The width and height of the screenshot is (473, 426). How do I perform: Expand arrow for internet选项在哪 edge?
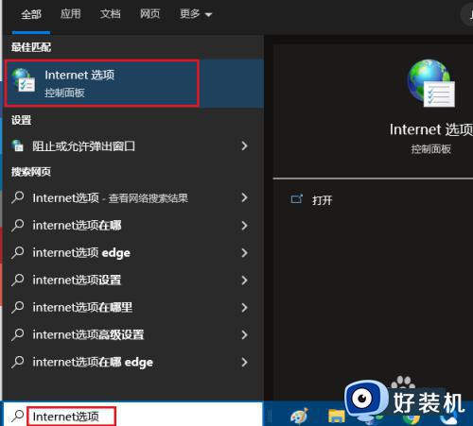point(244,362)
